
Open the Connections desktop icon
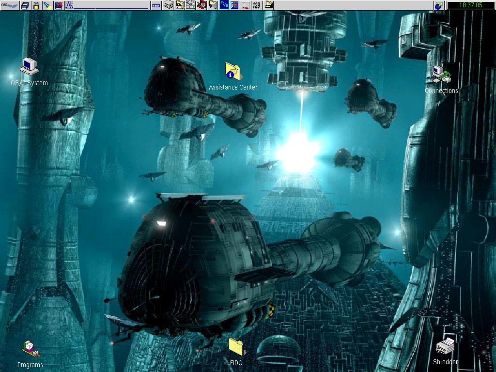tap(441, 80)
